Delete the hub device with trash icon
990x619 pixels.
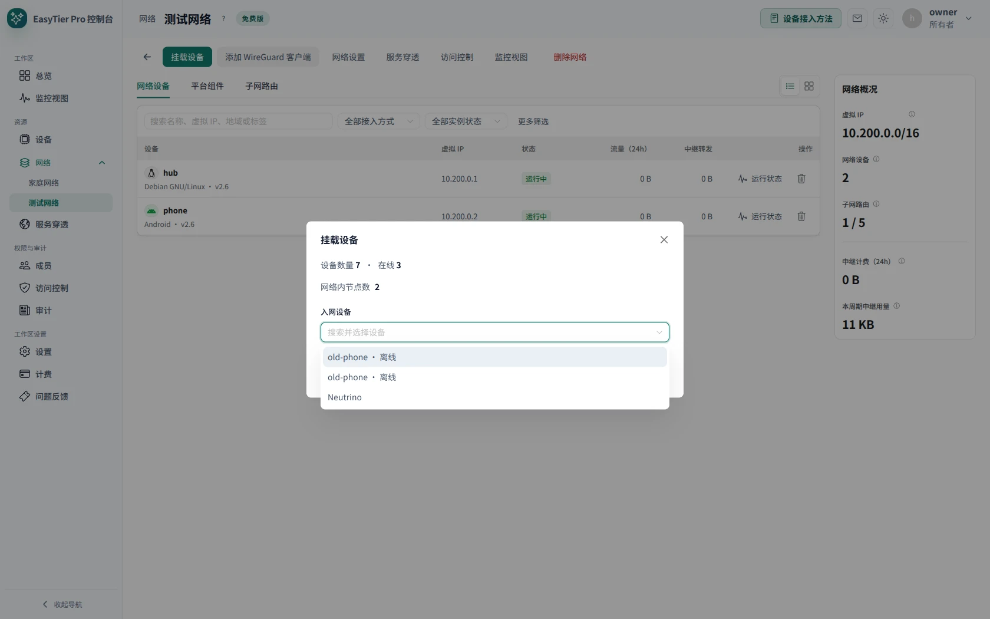click(801, 179)
